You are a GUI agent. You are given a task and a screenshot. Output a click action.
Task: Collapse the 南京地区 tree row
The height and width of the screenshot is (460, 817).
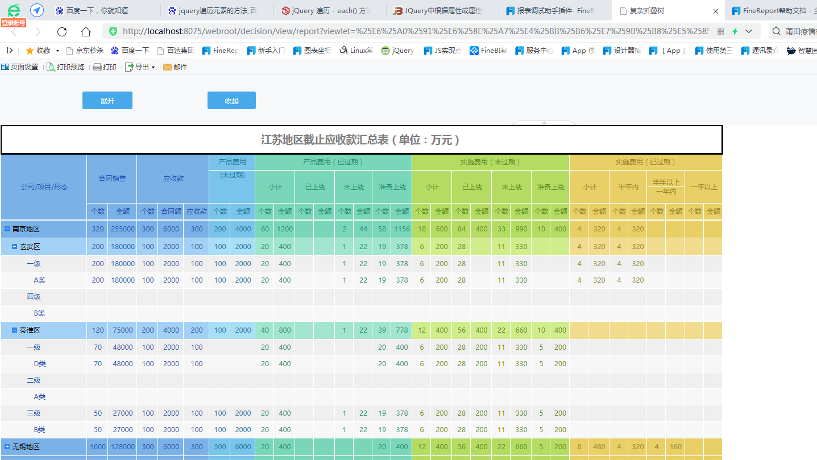7,229
